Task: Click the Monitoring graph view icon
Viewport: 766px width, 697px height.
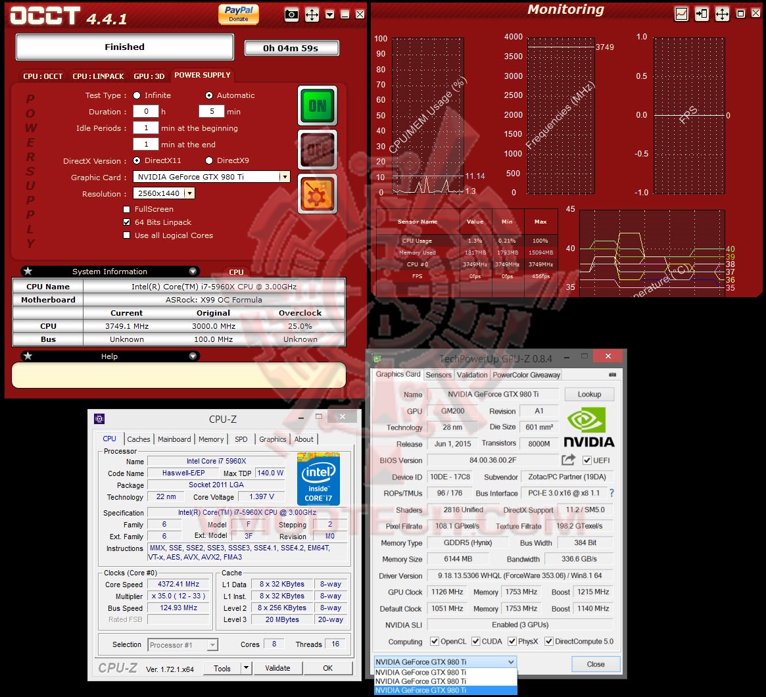Action: point(681,14)
